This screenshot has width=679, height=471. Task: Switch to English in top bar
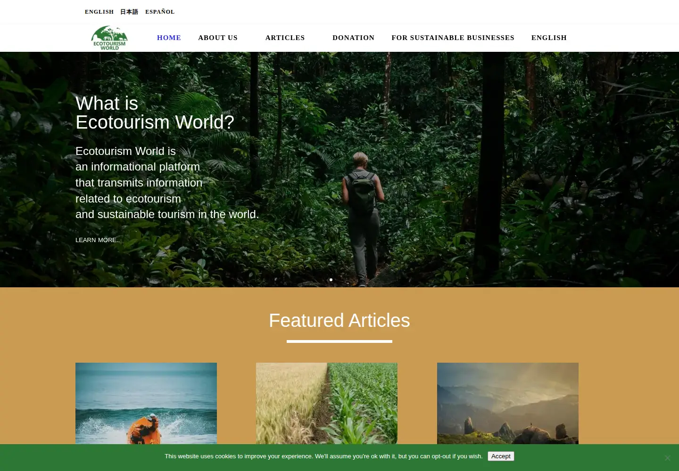click(x=99, y=12)
